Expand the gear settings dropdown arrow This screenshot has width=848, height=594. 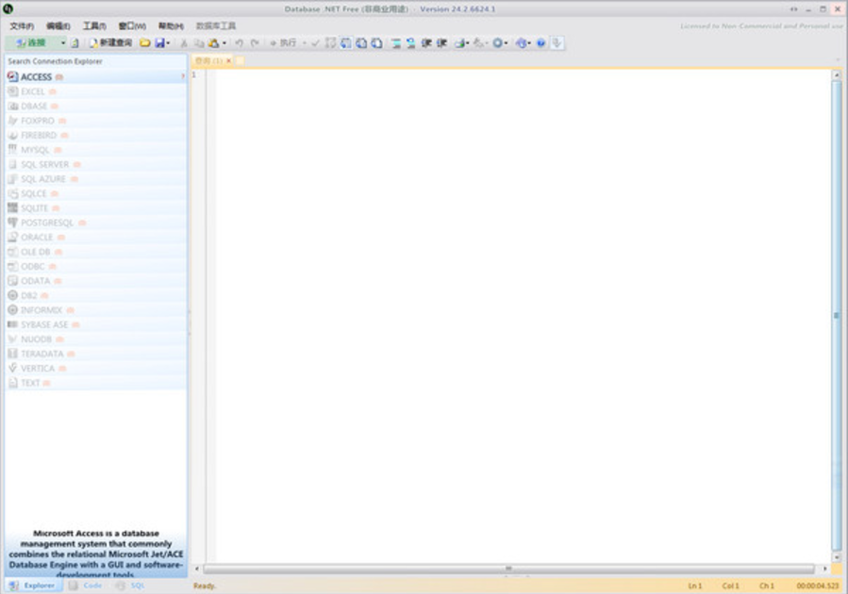point(507,42)
